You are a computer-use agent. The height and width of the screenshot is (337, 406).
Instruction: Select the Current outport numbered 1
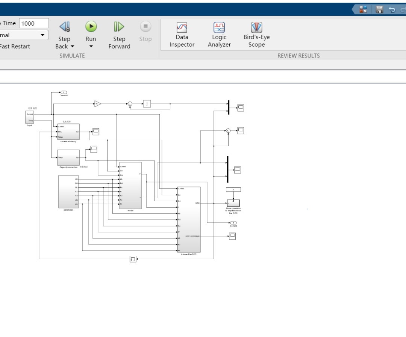point(233,223)
